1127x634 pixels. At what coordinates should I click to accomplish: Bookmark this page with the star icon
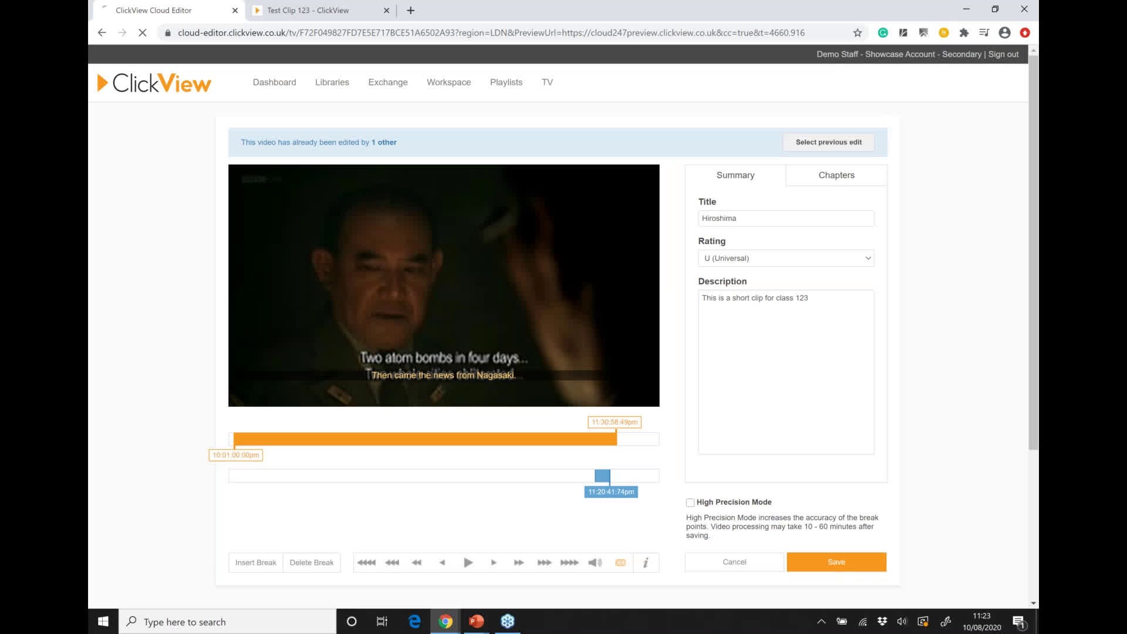coord(858,33)
